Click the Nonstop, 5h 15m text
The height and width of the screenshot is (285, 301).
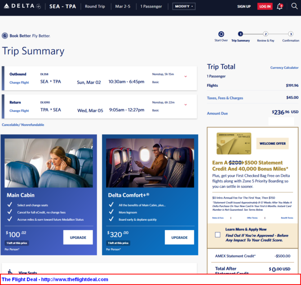pyautogui.click(x=163, y=74)
